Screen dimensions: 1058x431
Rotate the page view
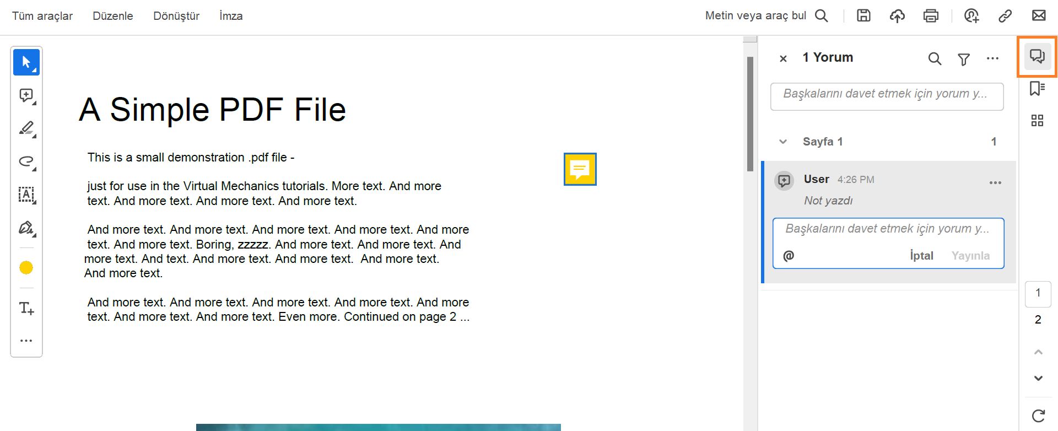[1038, 416]
